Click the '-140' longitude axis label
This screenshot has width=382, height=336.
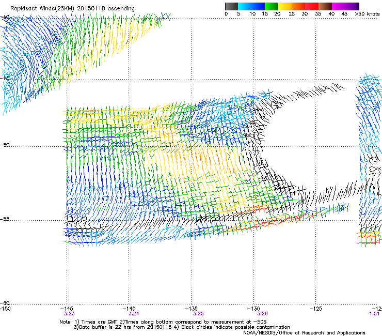(x=129, y=309)
